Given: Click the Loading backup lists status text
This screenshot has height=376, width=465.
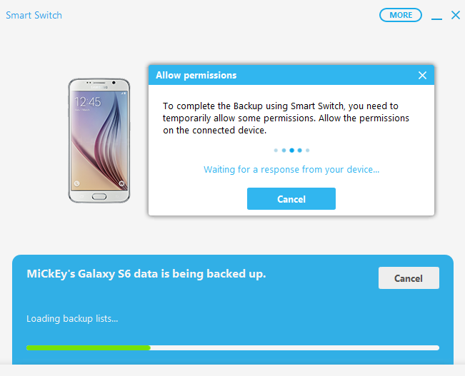Looking at the screenshot, I should (72, 318).
